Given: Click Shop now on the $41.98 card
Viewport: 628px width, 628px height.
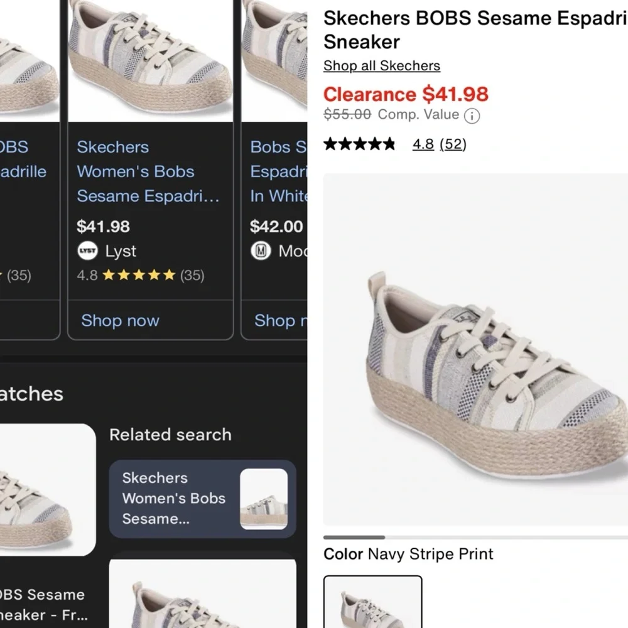Looking at the screenshot, I should pyautogui.click(x=119, y=321).
